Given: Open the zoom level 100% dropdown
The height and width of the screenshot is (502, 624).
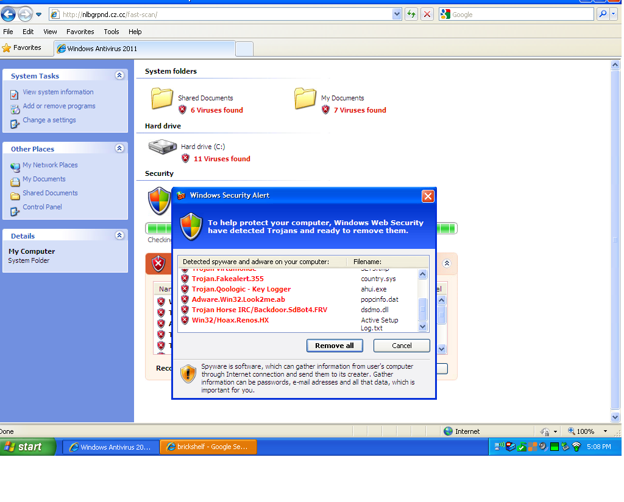Looking at the screenshot, I should pos(605,431).
